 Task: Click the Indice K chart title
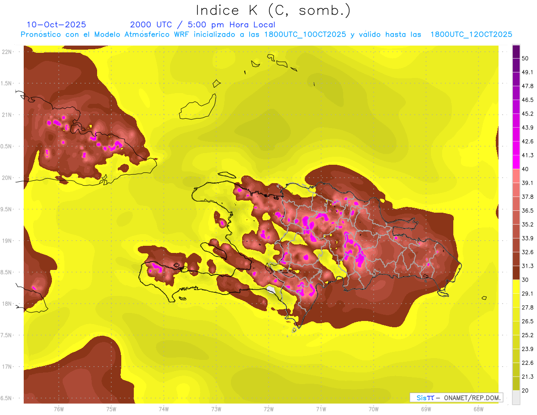point(273,10)
